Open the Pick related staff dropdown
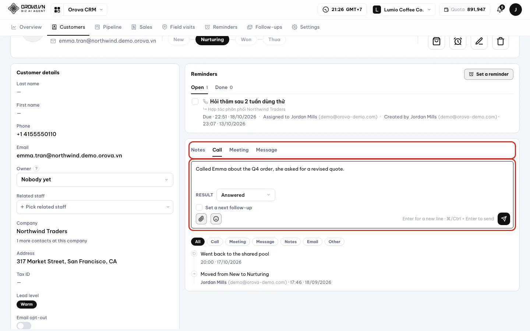The image size is (530, 331). click(95, 207)
